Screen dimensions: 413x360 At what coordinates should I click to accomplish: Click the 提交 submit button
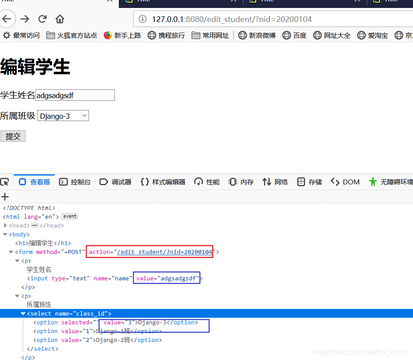coord(13,136)
